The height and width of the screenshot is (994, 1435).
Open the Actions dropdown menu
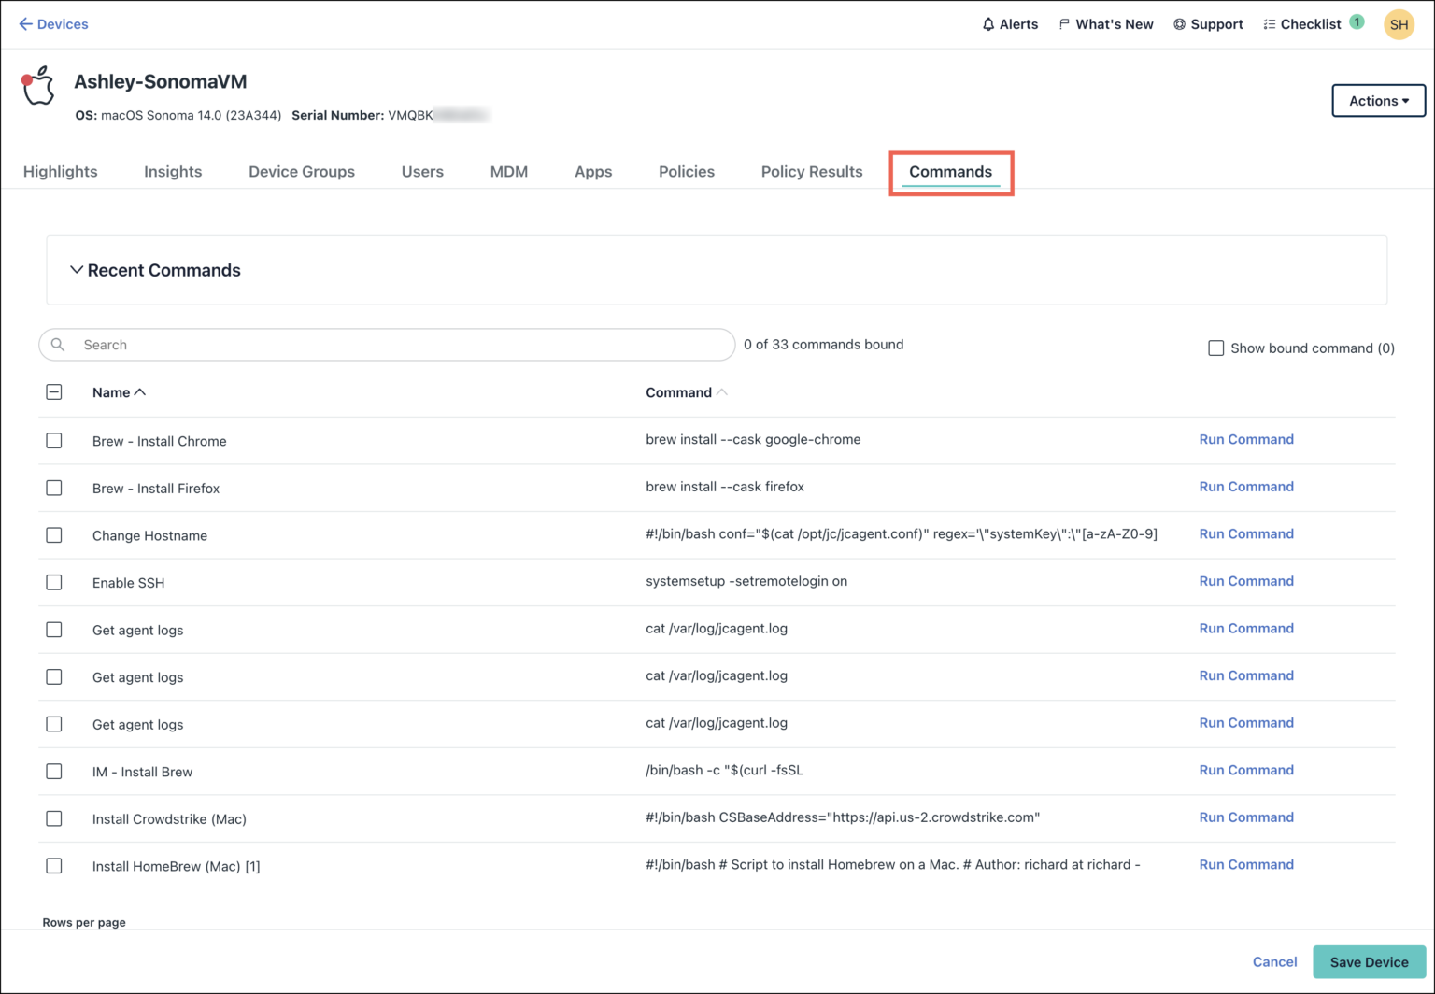(x=1377, y=101)
